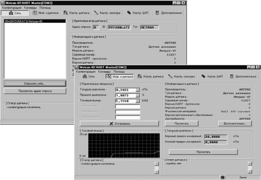Minimize the front Metran-49 HART Master window
Screen dimensions: 261x180
[249, 67]
